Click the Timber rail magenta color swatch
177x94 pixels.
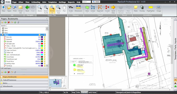42,52
